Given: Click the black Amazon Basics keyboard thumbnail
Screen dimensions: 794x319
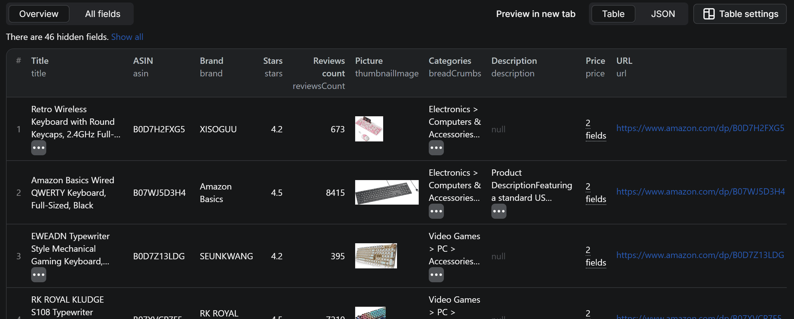Looking at the screenshot, I should (387, 192).
